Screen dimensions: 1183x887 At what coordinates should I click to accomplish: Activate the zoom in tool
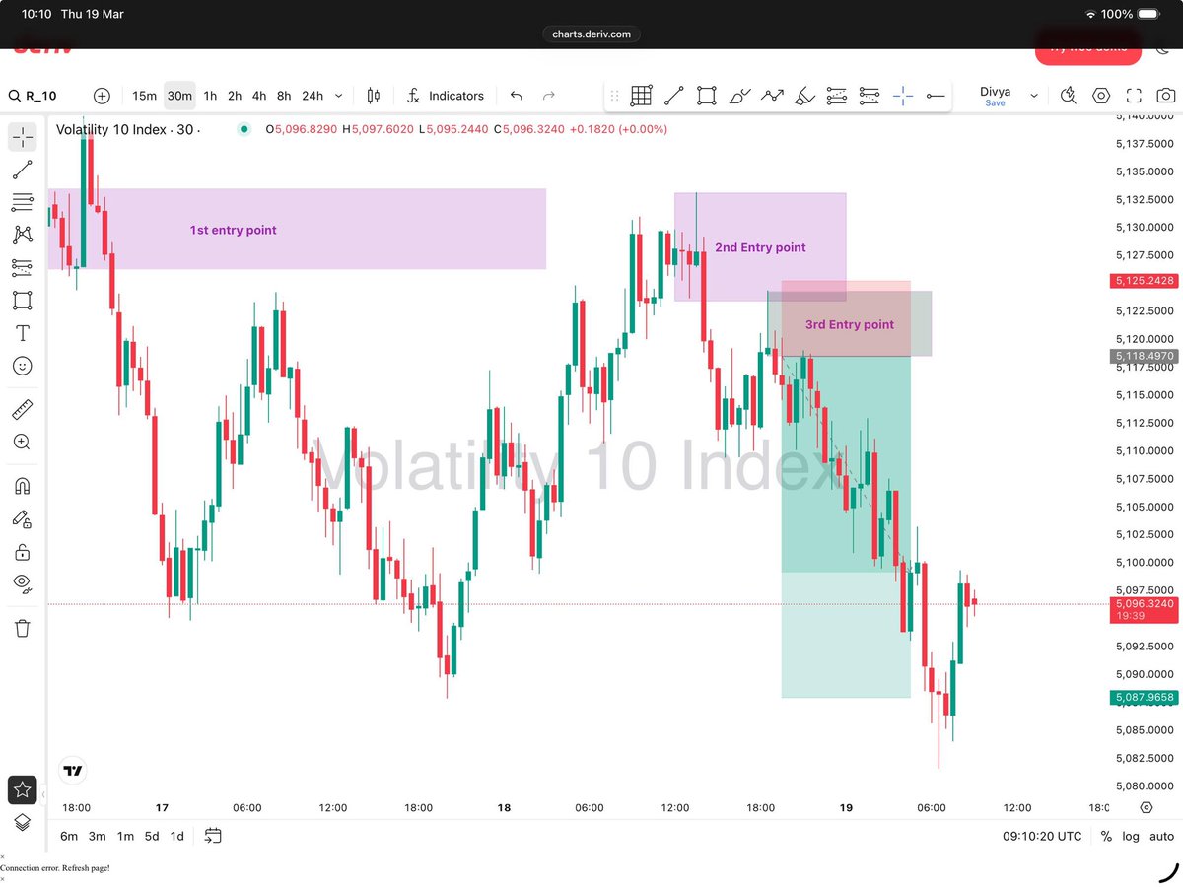tap(22, 442)
